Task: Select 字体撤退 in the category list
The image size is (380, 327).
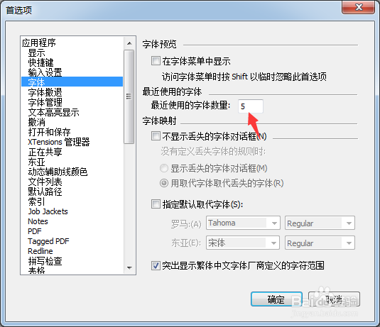Action: tap(45, 92)
